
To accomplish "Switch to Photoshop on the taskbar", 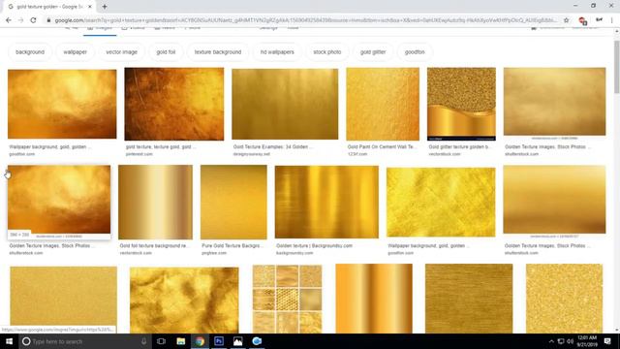I will tap(219, 341).
